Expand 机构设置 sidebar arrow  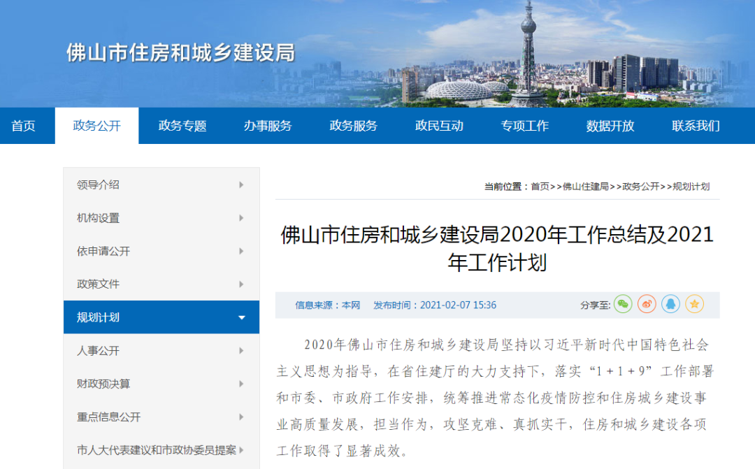tap(241, 218)
